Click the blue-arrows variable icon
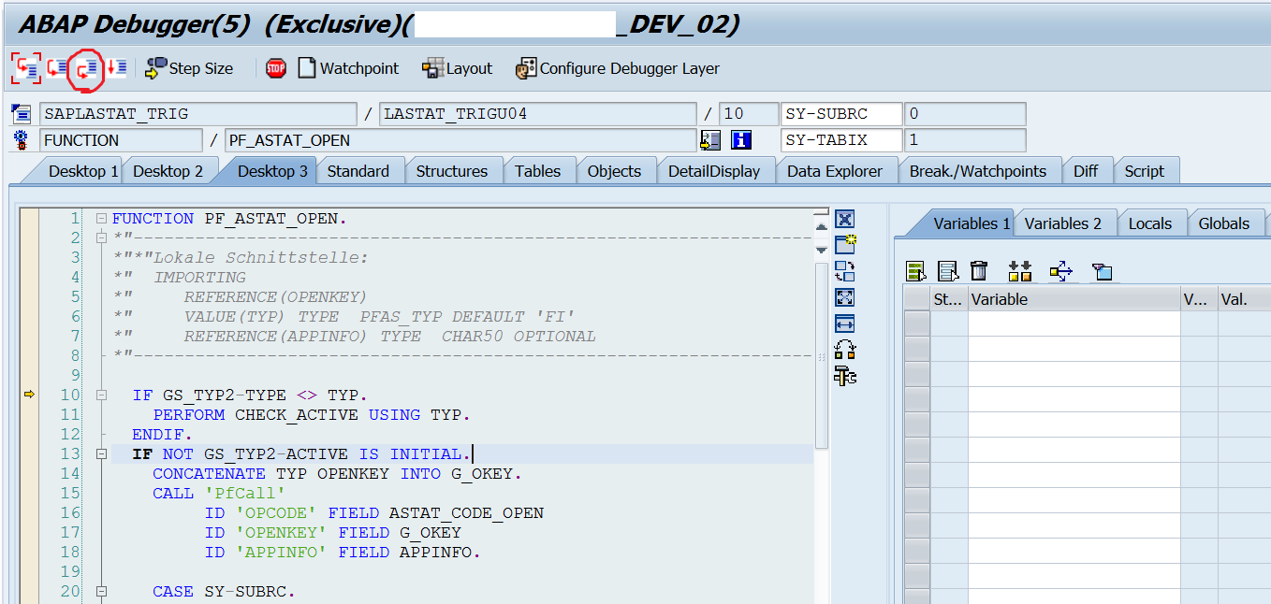 coord(1060,271)
